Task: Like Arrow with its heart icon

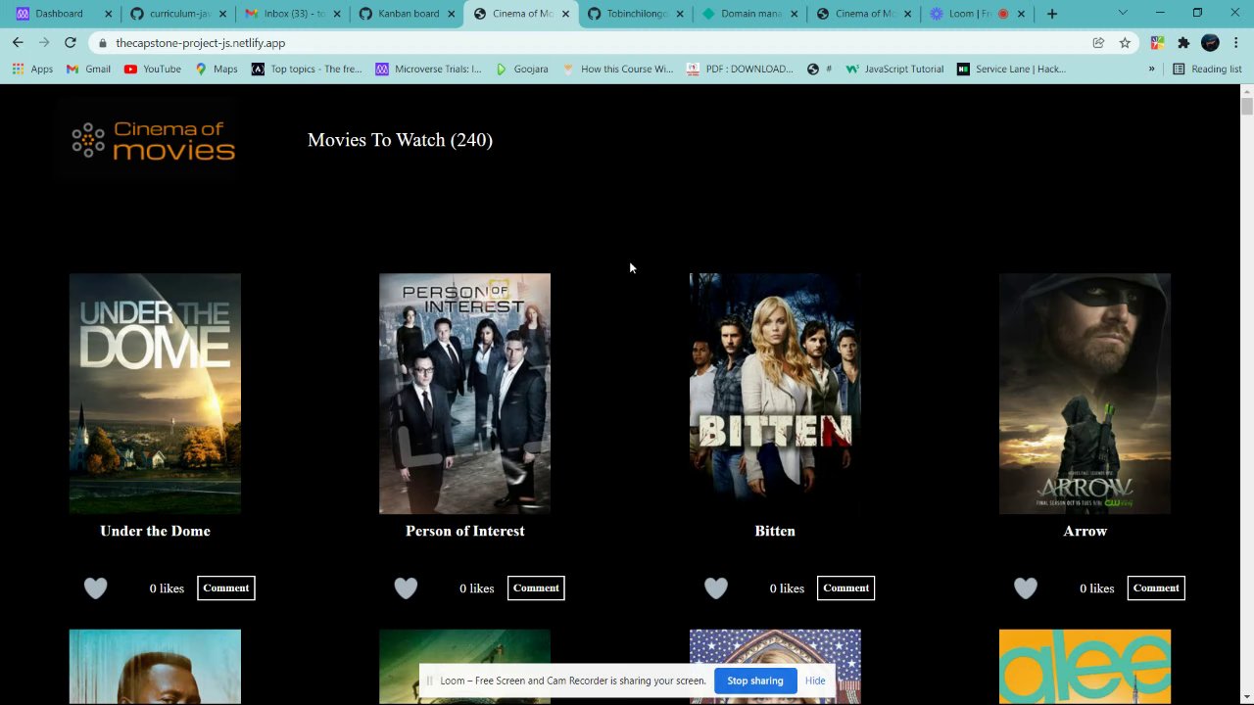Action: 1026,587
